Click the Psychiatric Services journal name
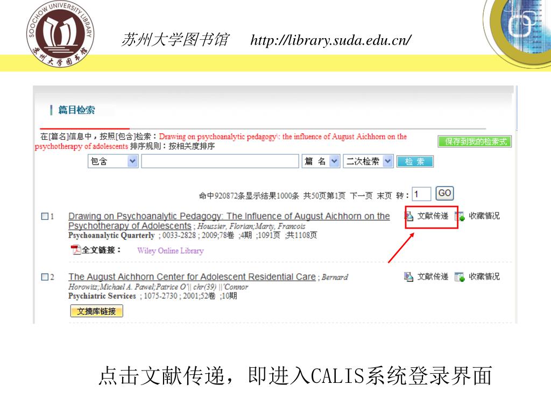 [102, 296]
